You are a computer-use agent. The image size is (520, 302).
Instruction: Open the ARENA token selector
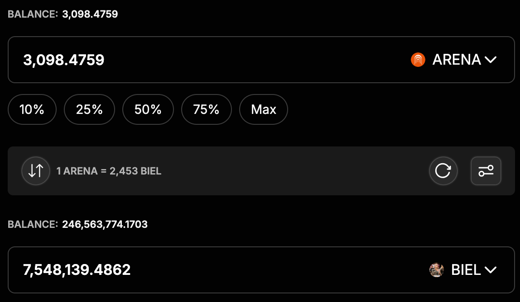point(456,60)
